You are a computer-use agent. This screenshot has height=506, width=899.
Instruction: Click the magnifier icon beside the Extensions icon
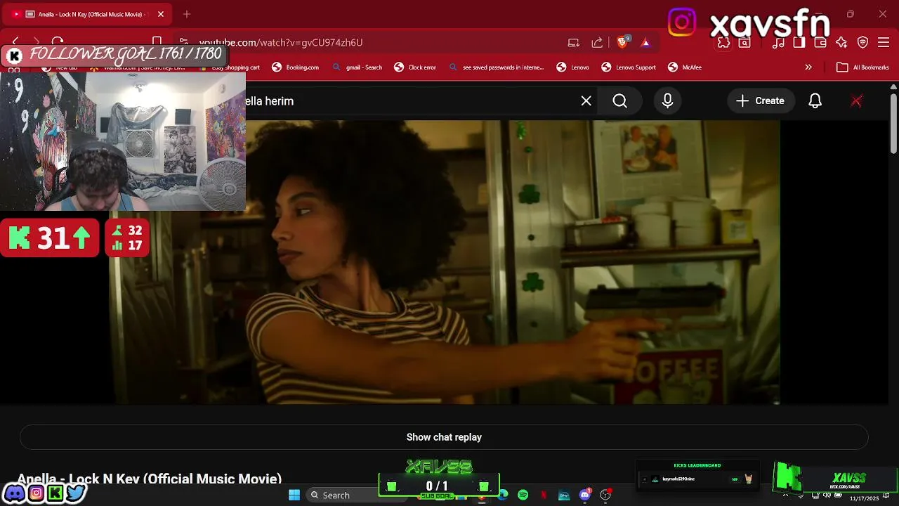744,42
